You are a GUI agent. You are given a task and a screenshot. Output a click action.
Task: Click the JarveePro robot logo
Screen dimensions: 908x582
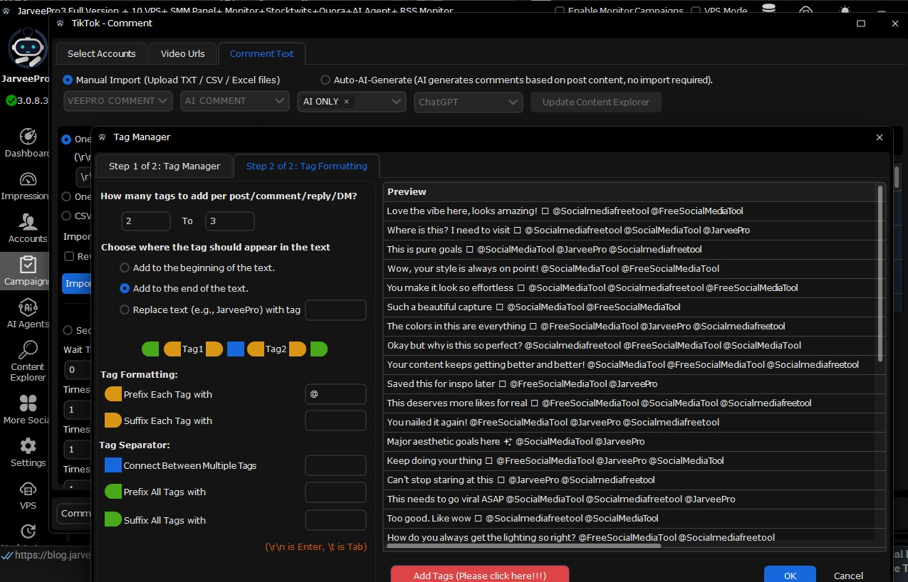[28, 48]
